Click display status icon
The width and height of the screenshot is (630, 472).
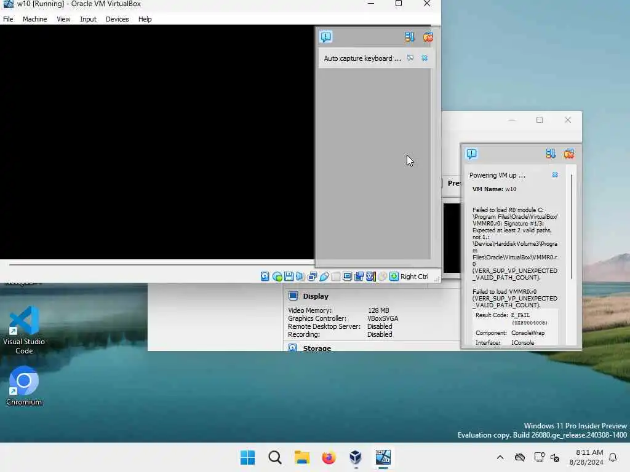[x=347, y=277]
